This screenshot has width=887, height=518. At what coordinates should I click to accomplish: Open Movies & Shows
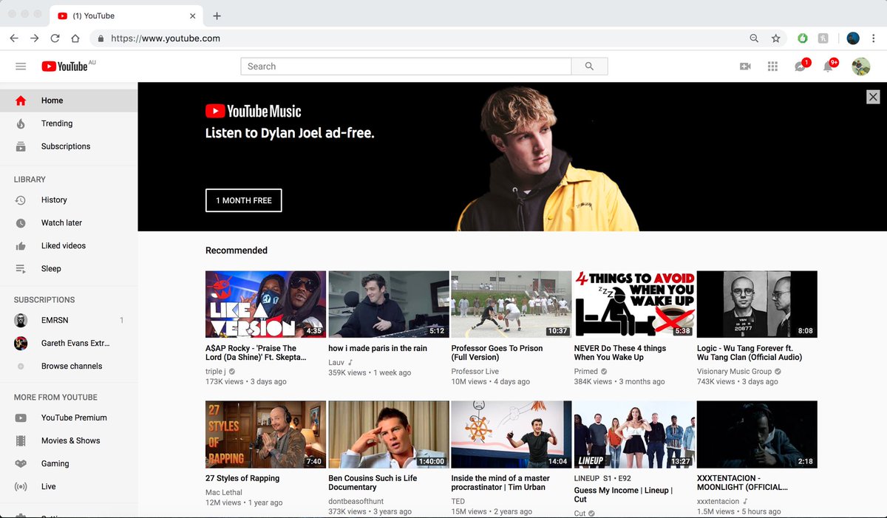[69, 440]
